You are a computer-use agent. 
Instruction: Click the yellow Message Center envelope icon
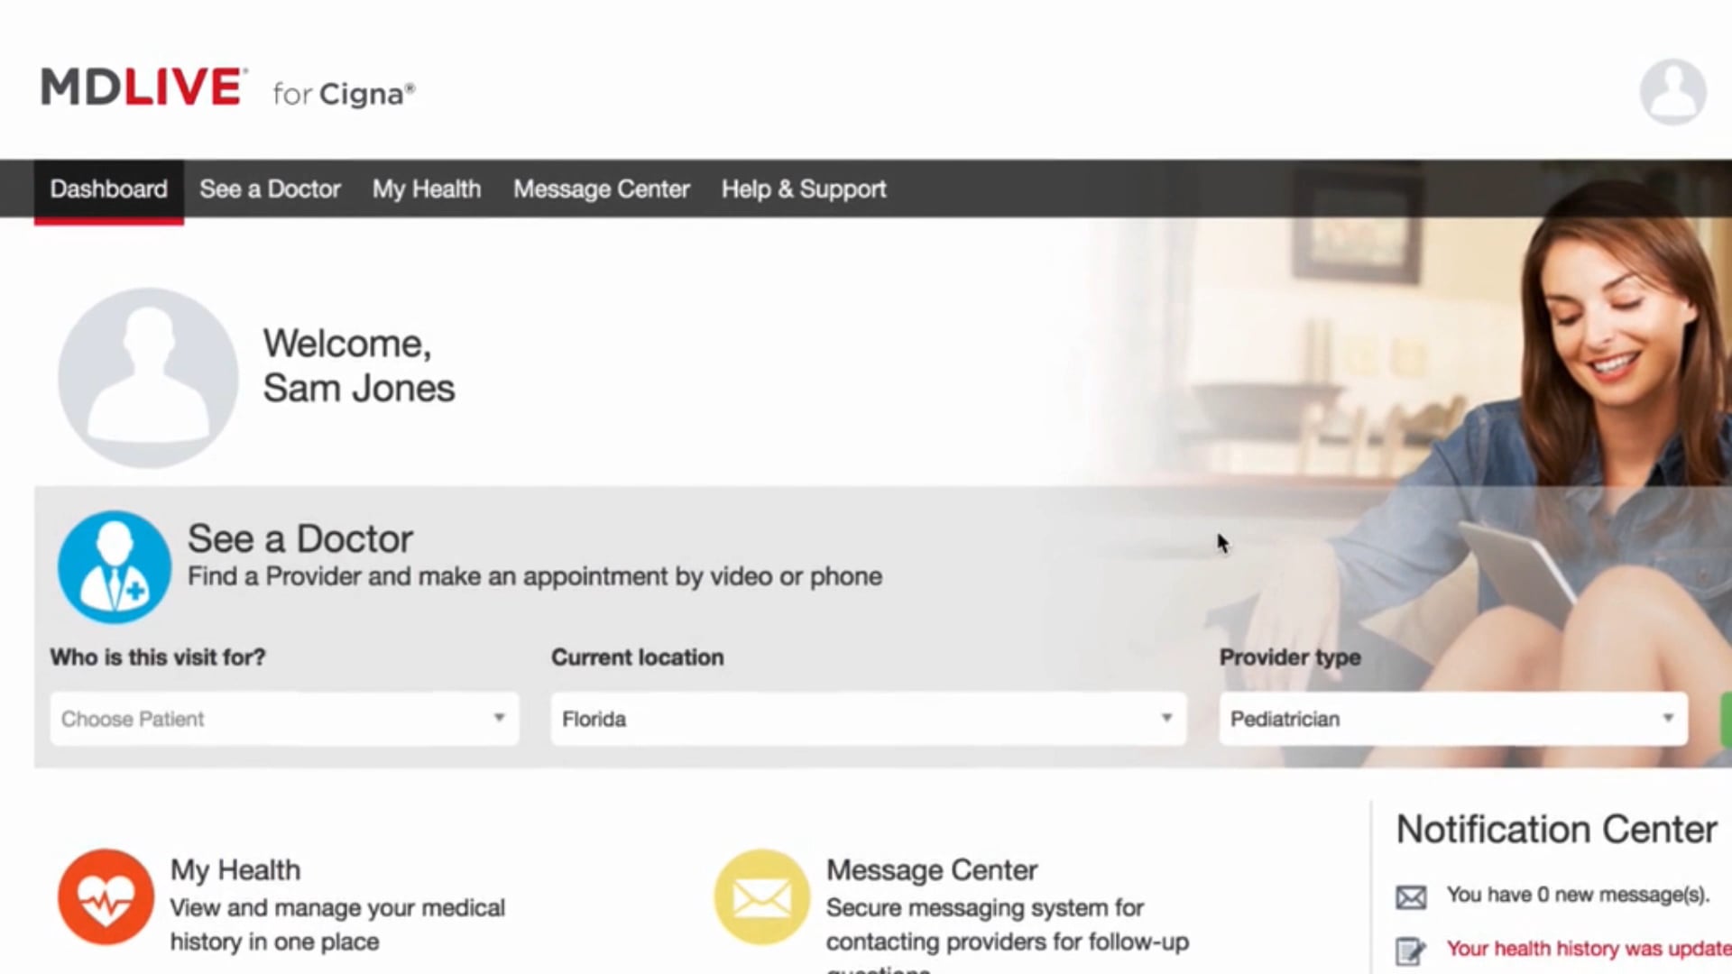(x=761, y=897)
